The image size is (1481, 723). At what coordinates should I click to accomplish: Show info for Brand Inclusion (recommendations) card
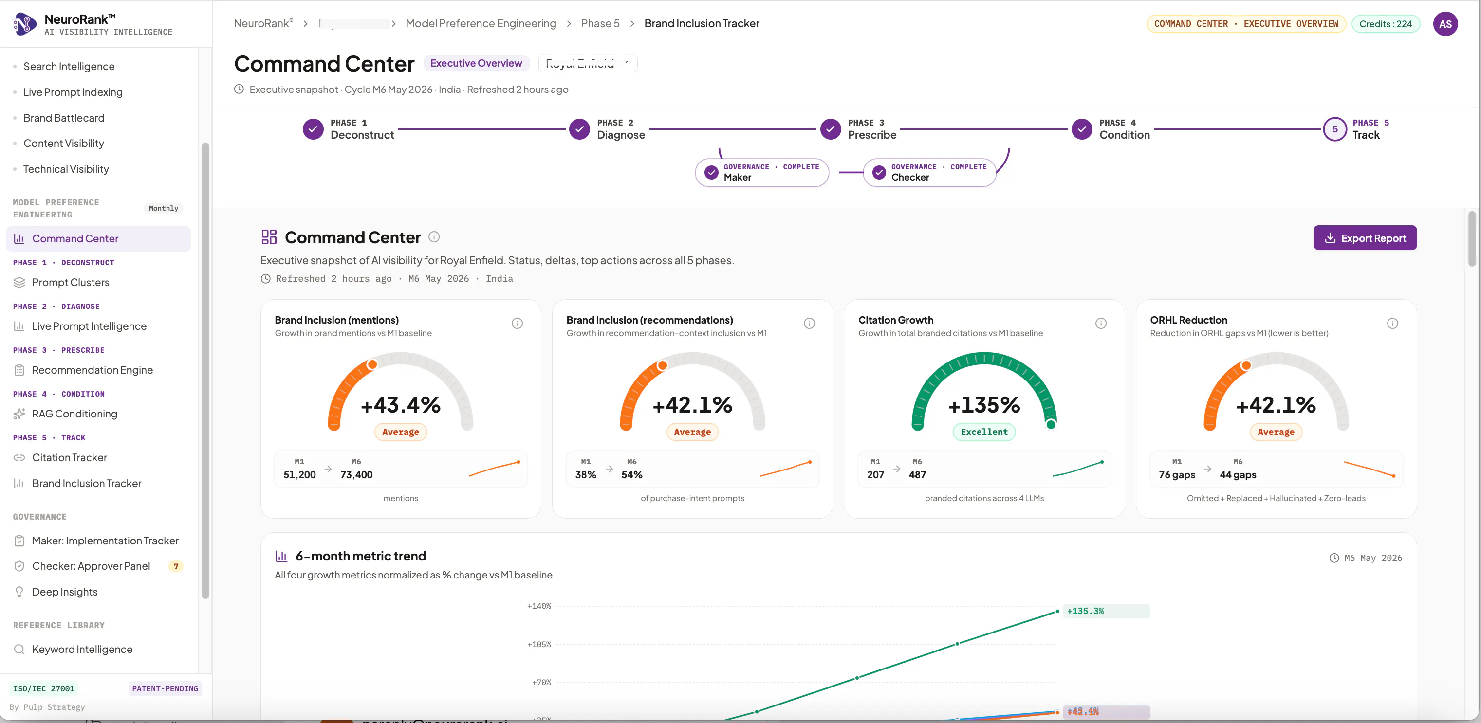[810, 324]
